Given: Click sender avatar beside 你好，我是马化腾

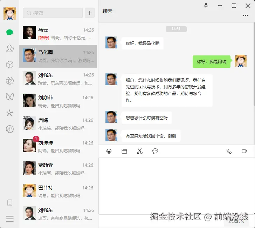Looking at the screenshot, I should pyautogui.click(x=111, y=42).
